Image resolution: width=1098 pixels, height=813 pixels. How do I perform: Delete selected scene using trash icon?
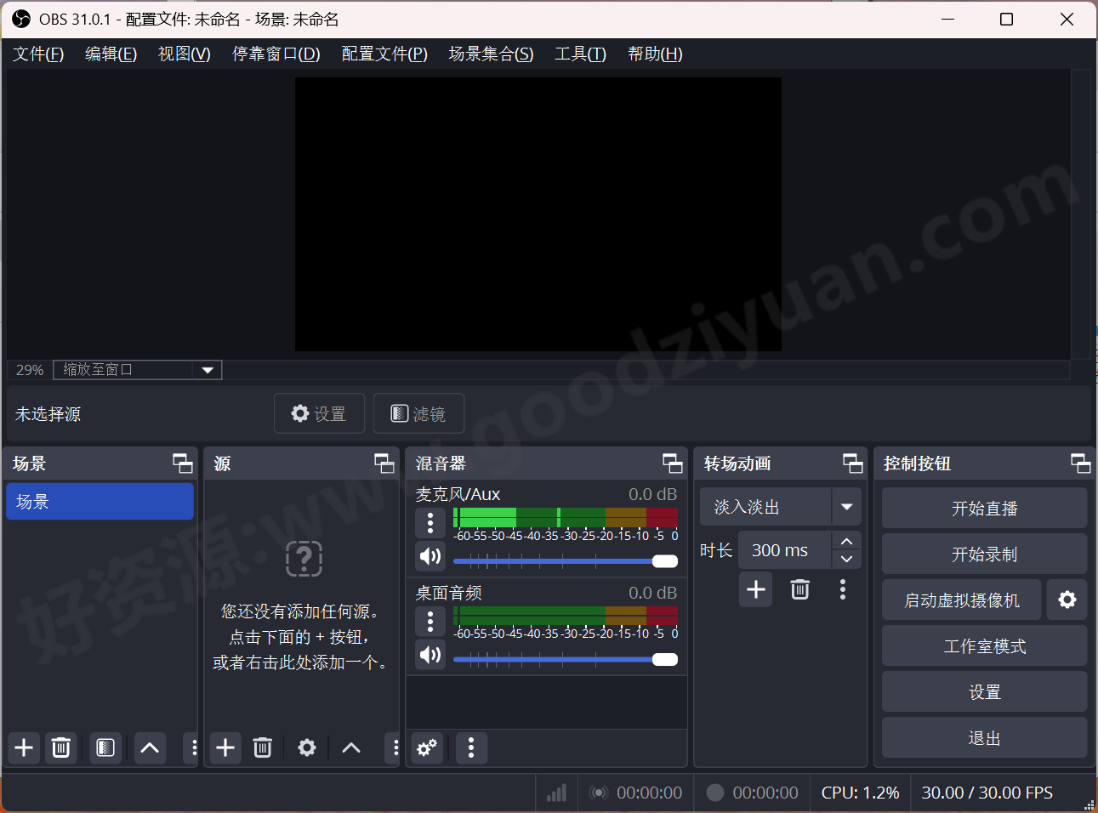click(x=60, y=748)
